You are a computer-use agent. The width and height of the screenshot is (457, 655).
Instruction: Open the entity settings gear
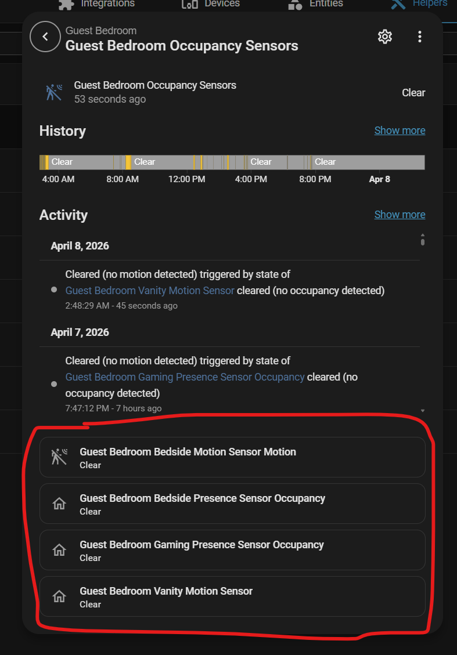(x=384, y=37)
